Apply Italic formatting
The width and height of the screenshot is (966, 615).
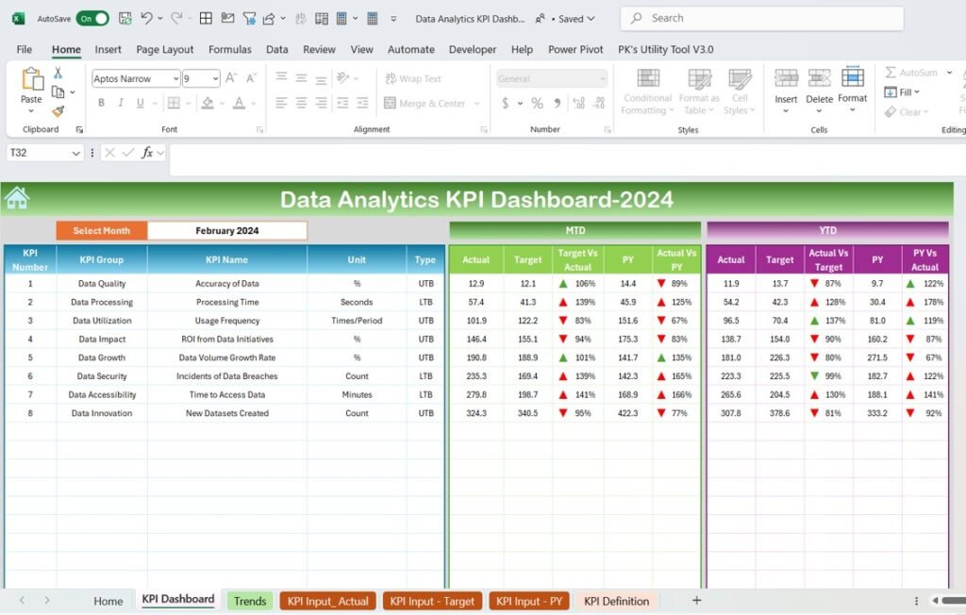tap(121, 102)
